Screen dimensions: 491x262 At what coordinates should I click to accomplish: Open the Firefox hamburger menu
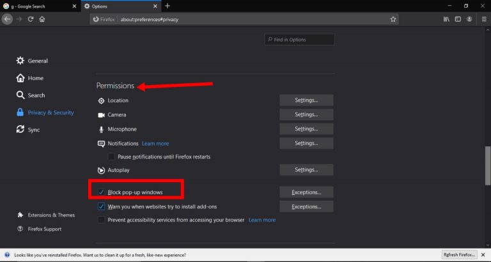click(483, 19)
